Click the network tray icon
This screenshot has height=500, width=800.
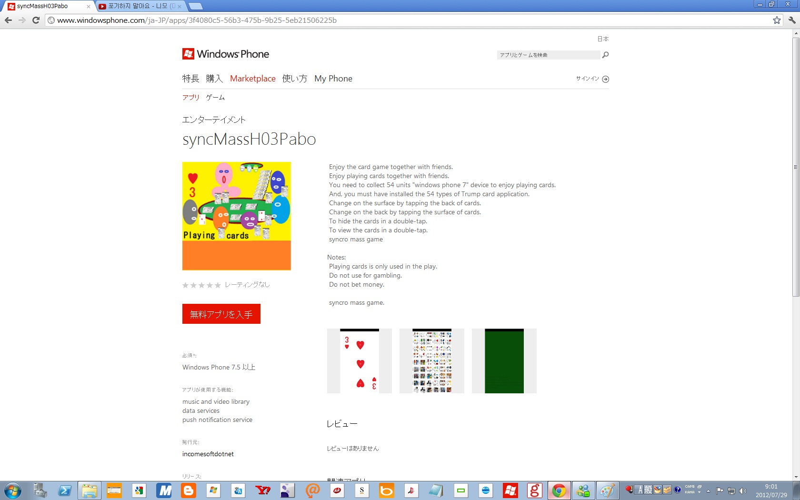[x=731, y=491]
